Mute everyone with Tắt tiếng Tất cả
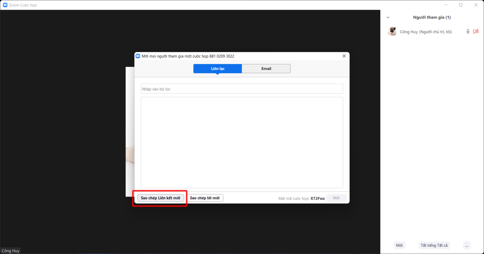This screenshot has height=254, width=484. [434, 245]
